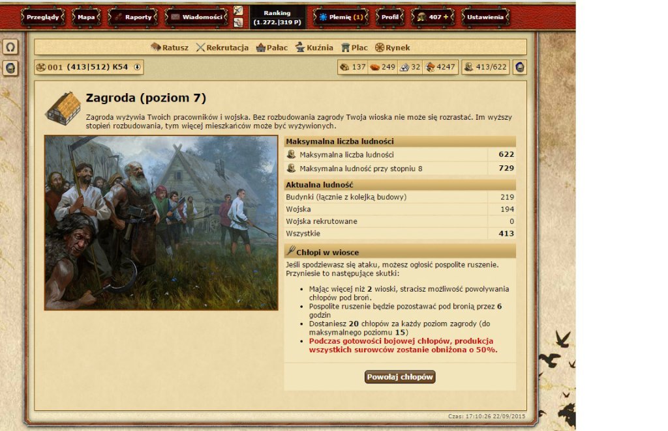
Task: Open Kuźnia from the quick bar
Action: [314, 47]
